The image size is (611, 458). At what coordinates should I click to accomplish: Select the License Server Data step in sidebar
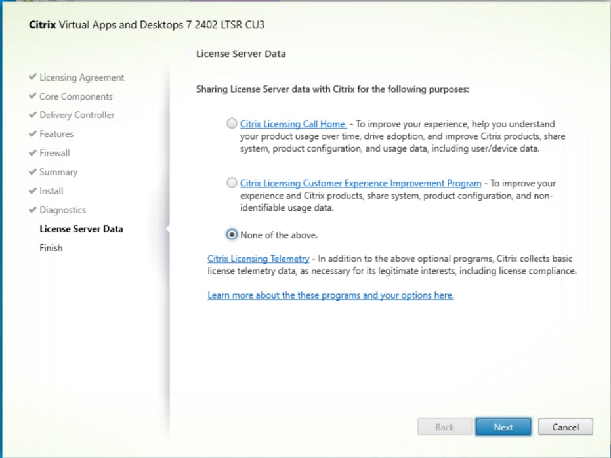[x=81, y=229]
